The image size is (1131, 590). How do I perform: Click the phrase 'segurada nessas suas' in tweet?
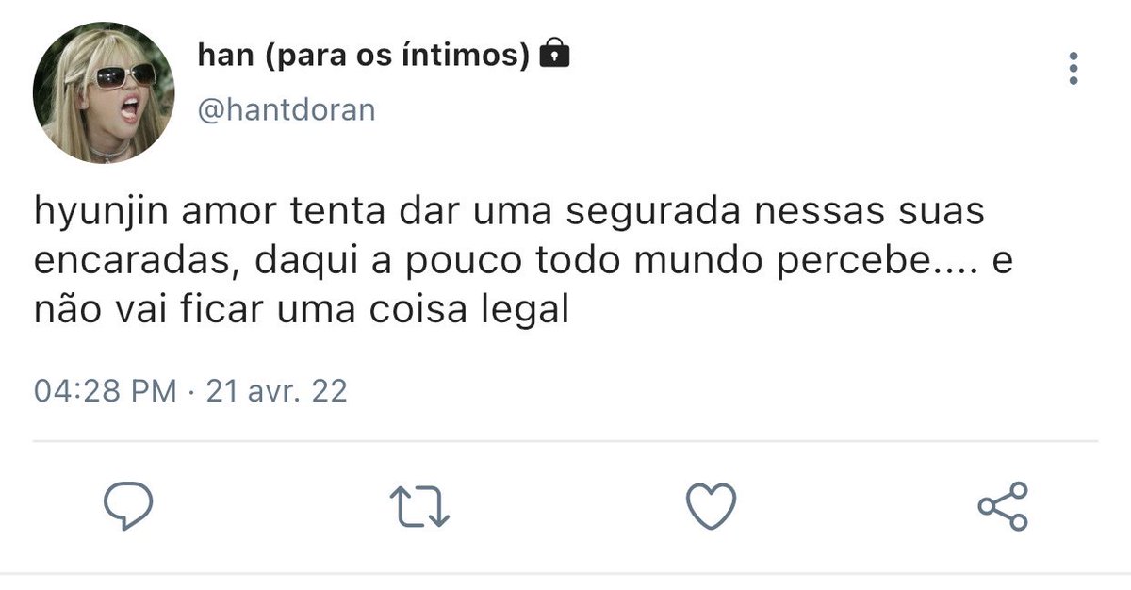pos(775,214)
